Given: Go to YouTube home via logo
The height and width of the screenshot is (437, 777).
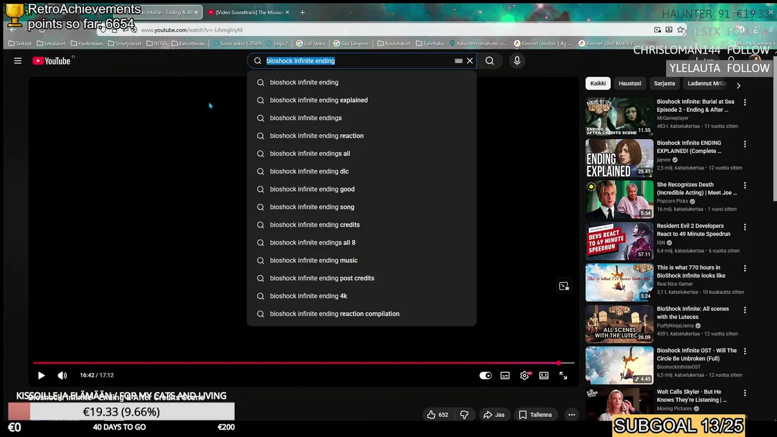Looking at the screenshot, I should 52,61.
